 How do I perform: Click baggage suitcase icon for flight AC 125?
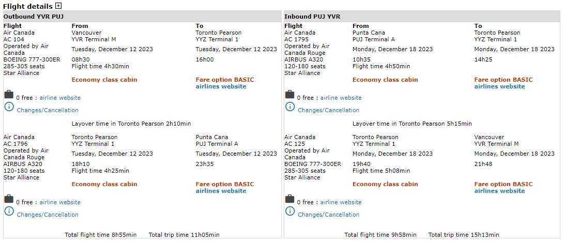click(x=290, y=199)
